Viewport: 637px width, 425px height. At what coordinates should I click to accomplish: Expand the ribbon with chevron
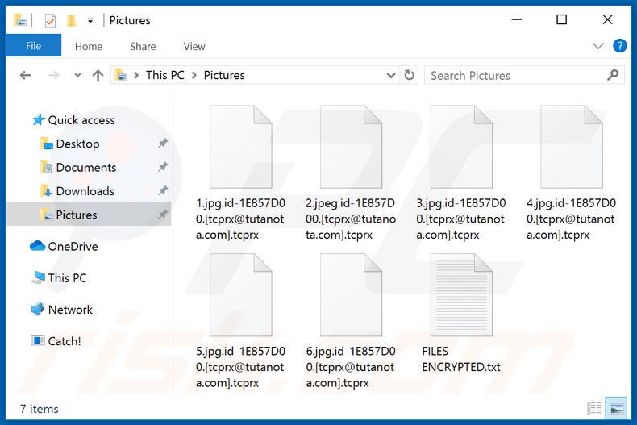(x=598, y=46)
